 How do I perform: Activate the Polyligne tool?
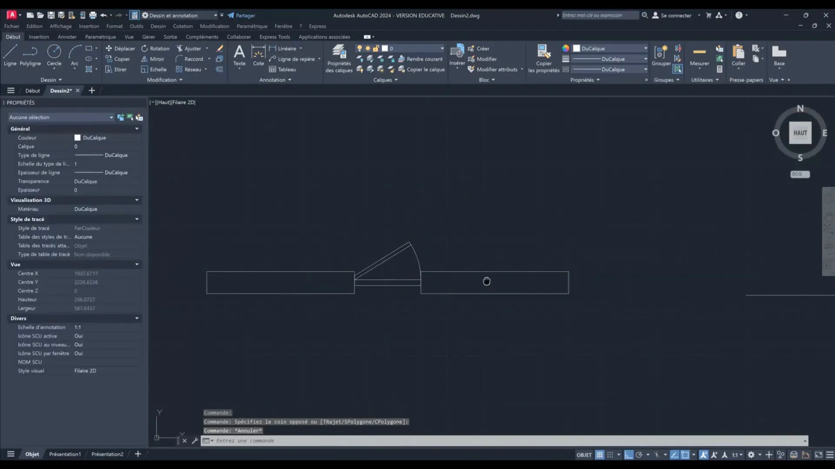pos(30,55)
